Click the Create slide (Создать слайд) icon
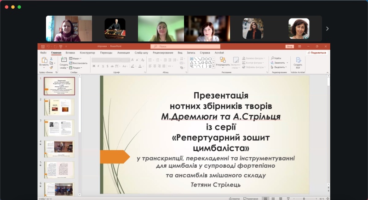368x200 pixels. (63, 61)
